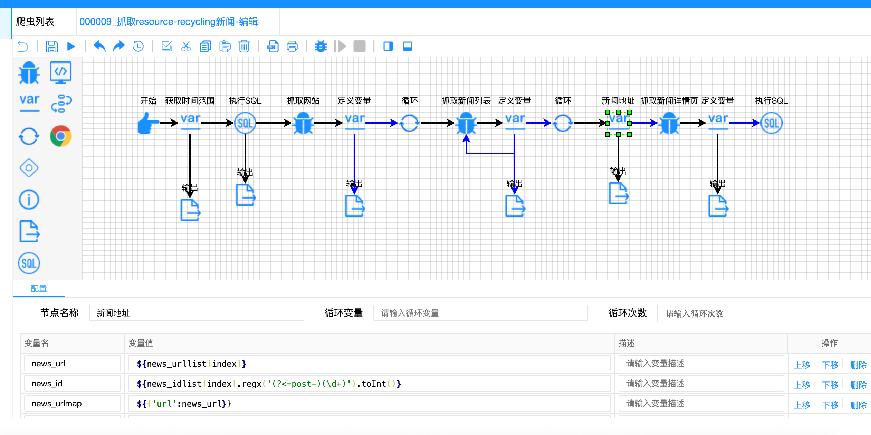Screen dimensions: 871x435
Task: Click 删除 link for news_url row
Action: pos(858,365)
